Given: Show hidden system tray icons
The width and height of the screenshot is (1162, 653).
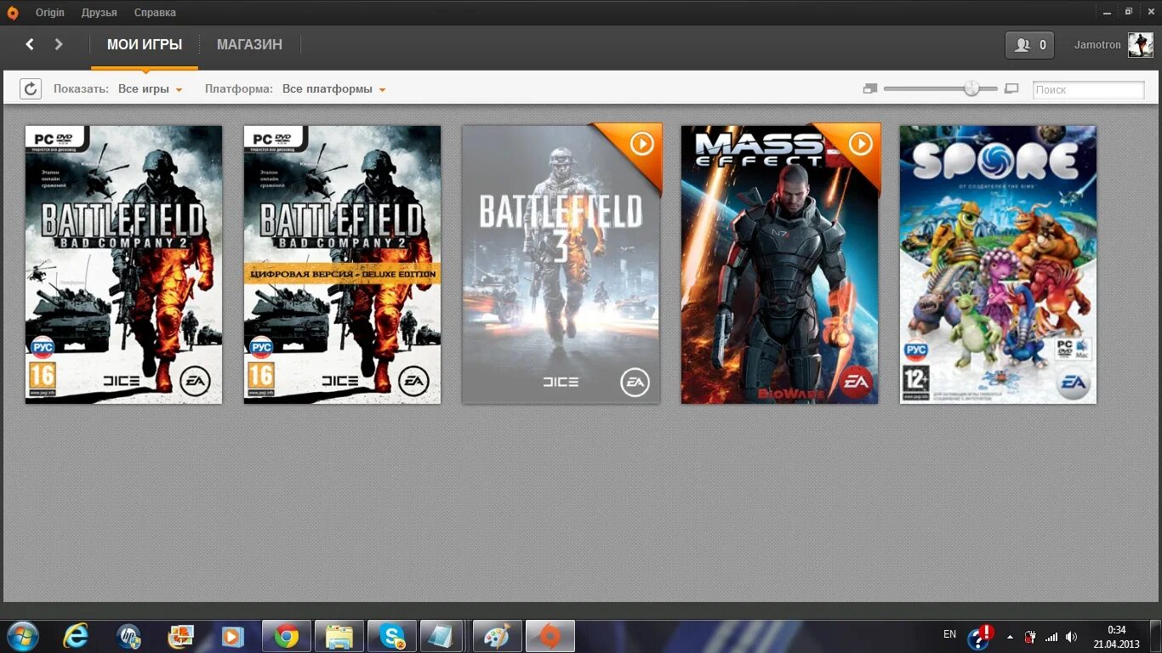Looking at the screenshot, I should (x=1010, y=637).
